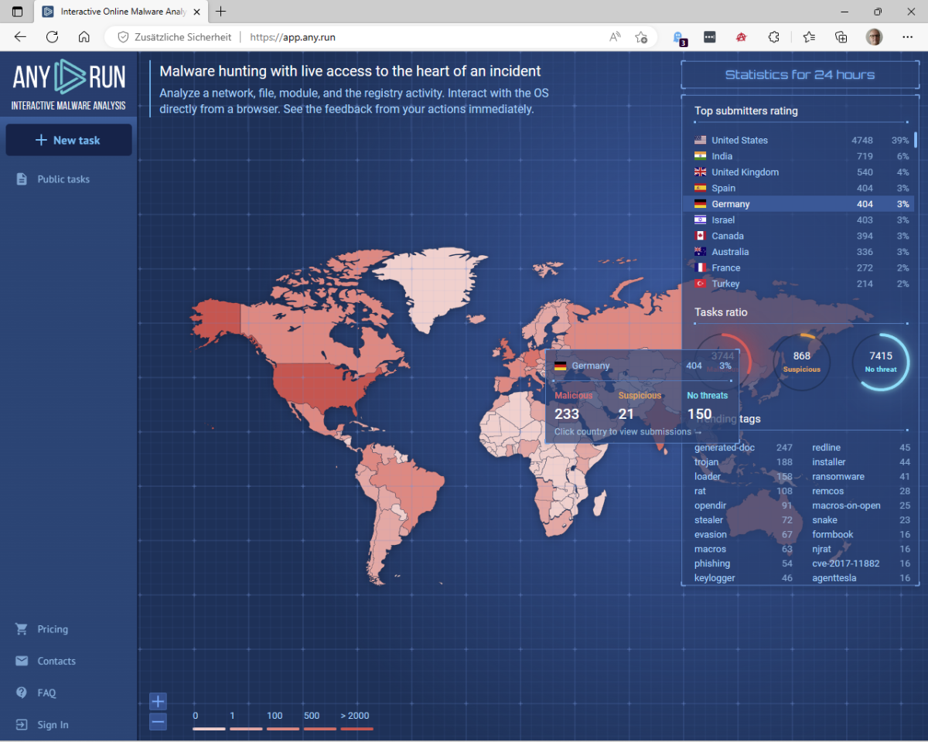This screenshot has height=742, width=928.
Task: Click the generated-doc trending tag
Action: coord(724,448)
